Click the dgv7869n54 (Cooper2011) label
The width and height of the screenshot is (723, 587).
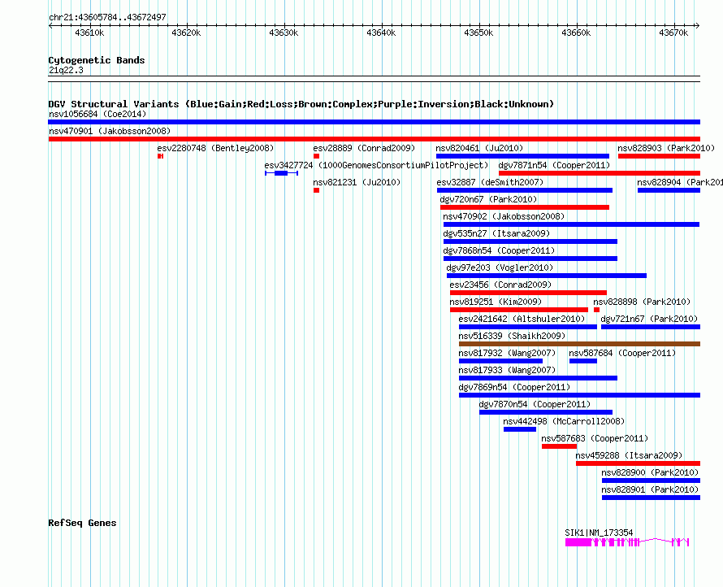pos(514,387)
